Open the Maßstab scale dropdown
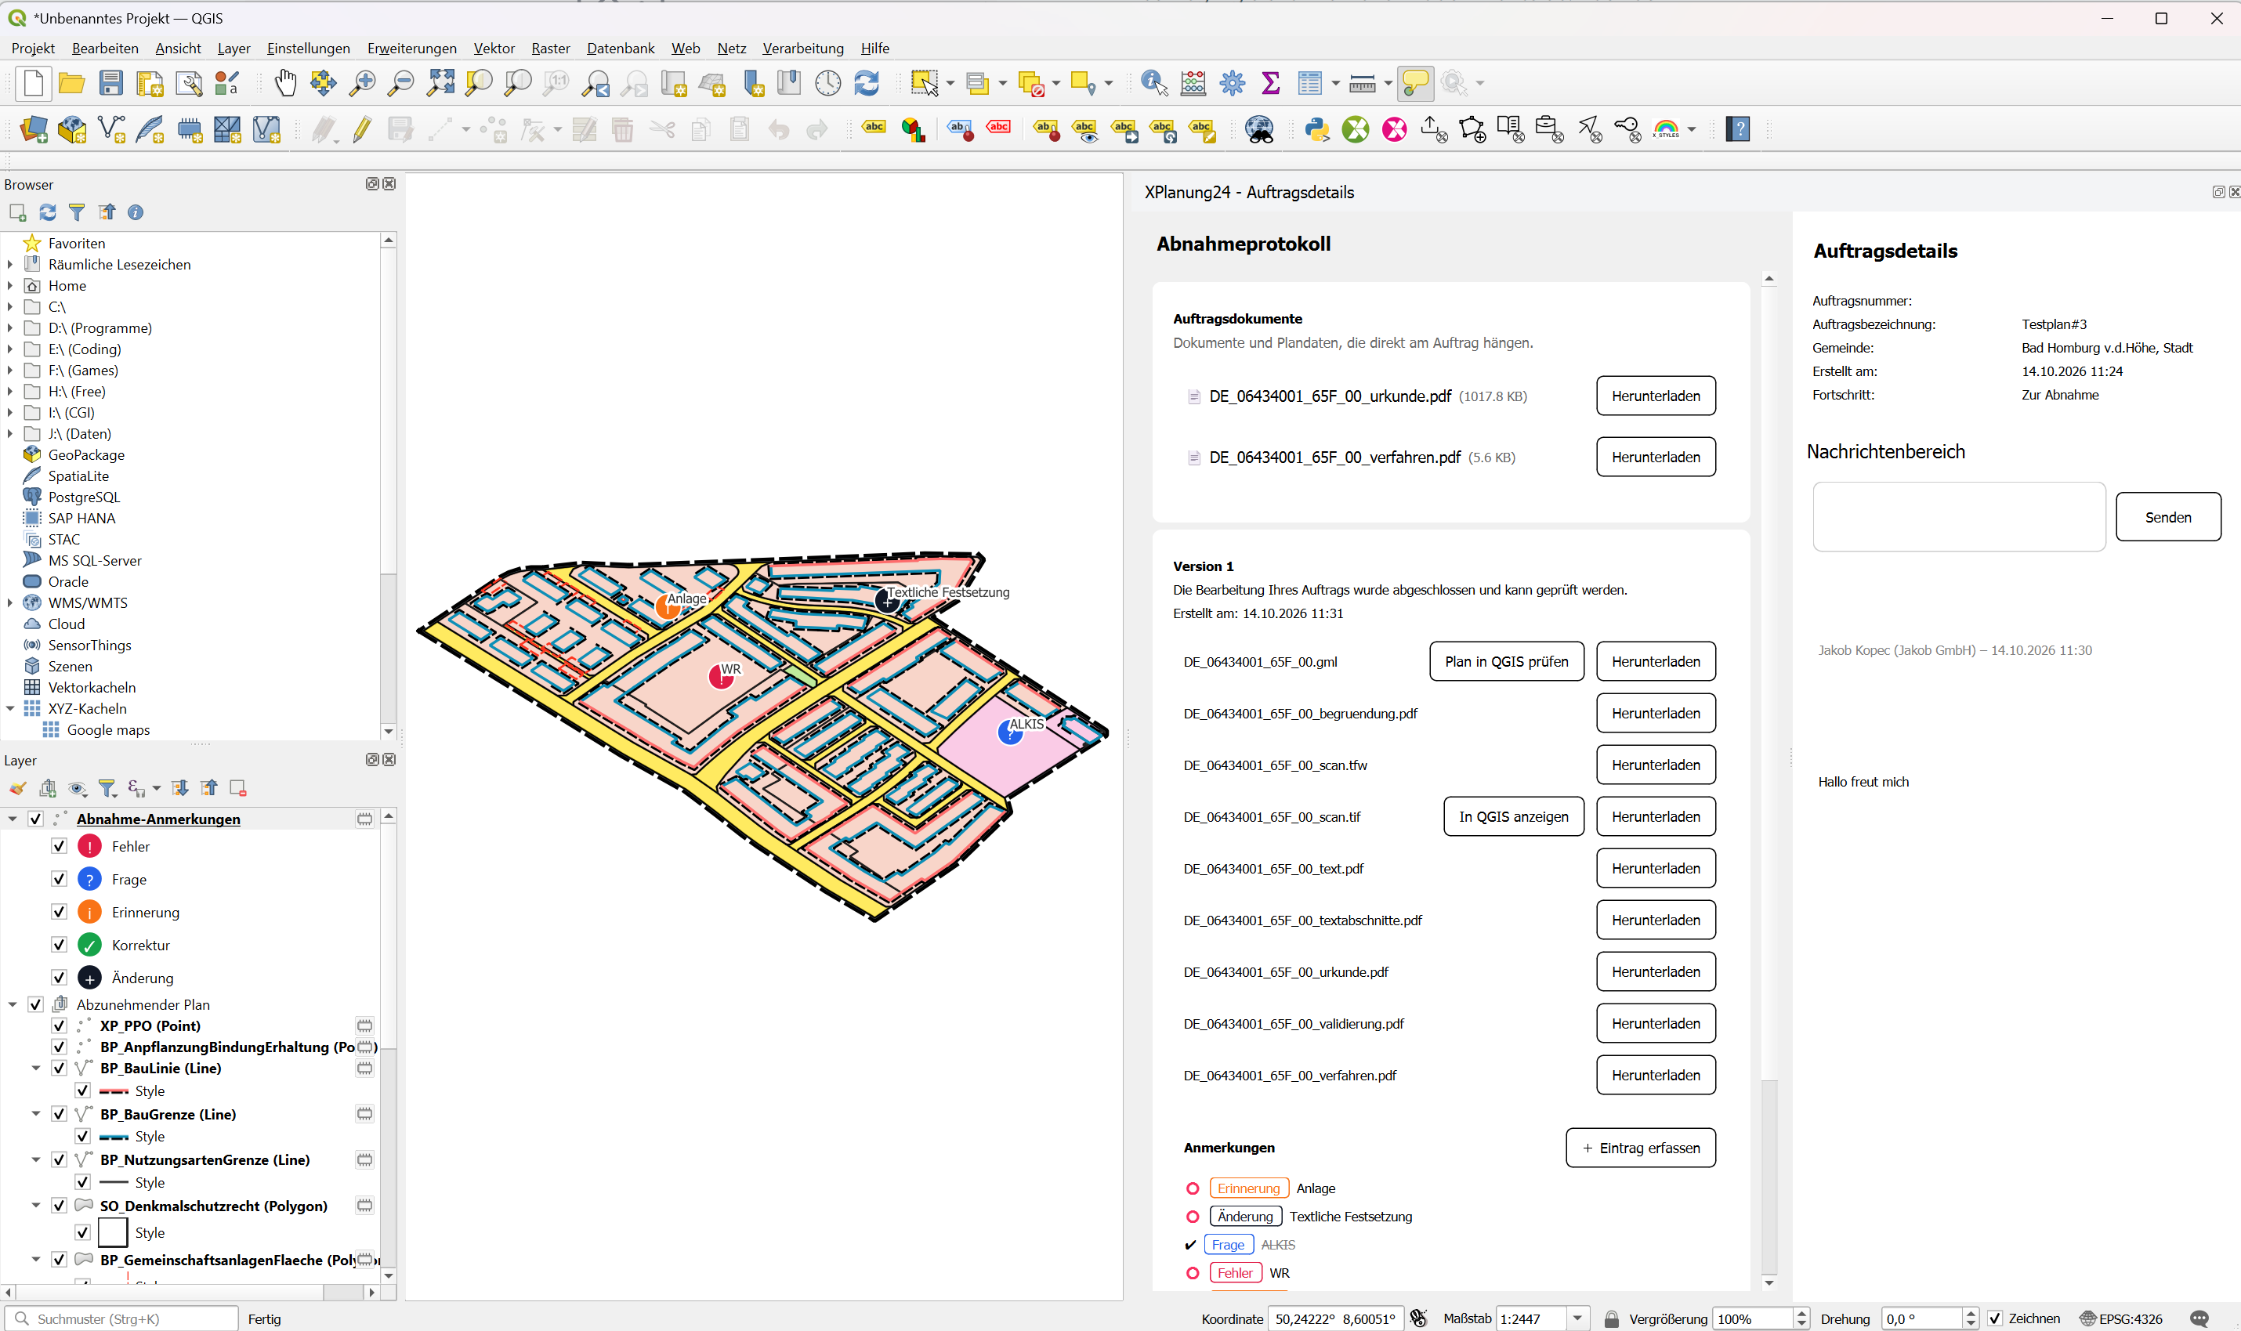This screenshot has width=2241, height=1331. point(1577,1318)
